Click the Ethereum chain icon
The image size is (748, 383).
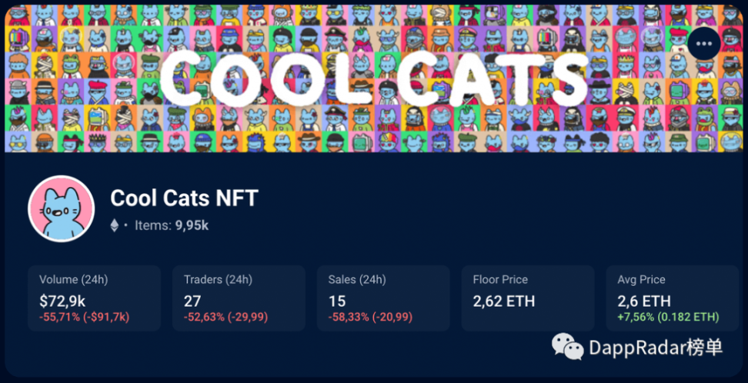click(115, 225)
